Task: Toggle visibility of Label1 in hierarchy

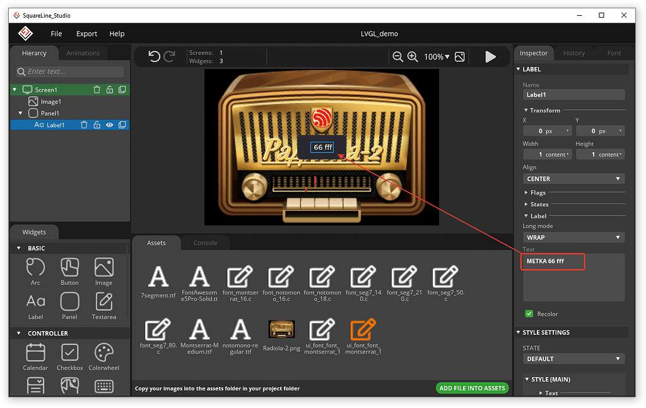Action: pyautogui.click(x=109, y=124)
